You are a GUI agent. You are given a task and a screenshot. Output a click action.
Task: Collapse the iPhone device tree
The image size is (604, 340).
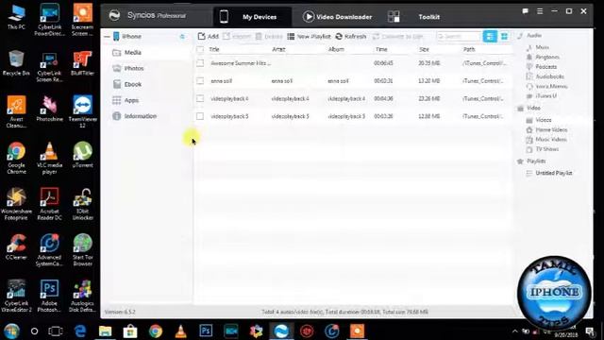click(107, 37)
